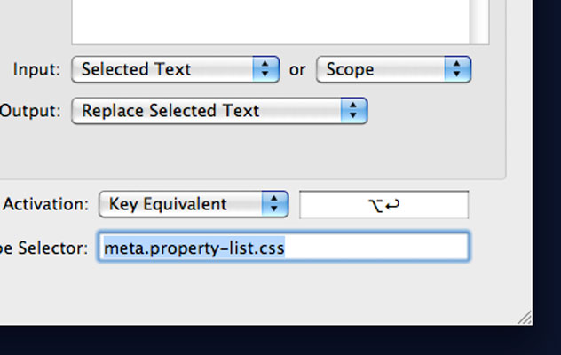This screenshot has width=561, height=355.
Task: Open the Input "Selected Text" dropdown
Action: pyautogui.click(x=164, y=69)
